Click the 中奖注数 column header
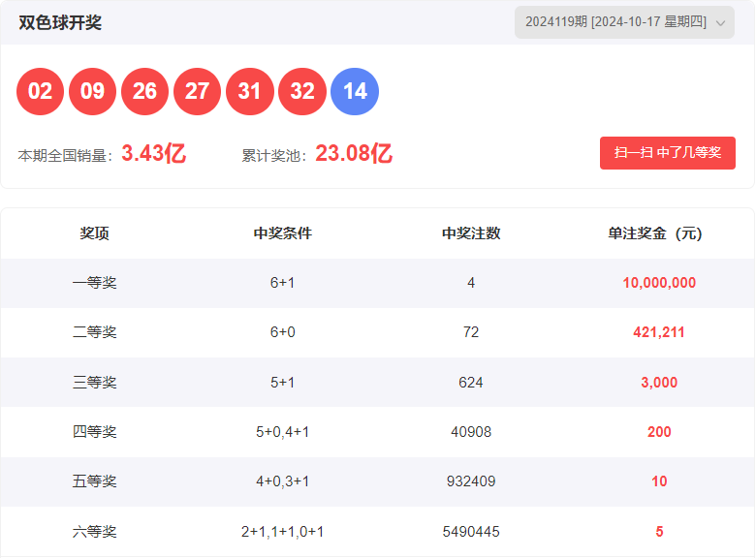This screenshot has width=756, height=558. (471, 233)
